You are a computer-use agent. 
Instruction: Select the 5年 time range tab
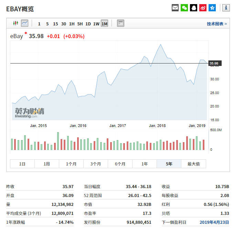169,164
